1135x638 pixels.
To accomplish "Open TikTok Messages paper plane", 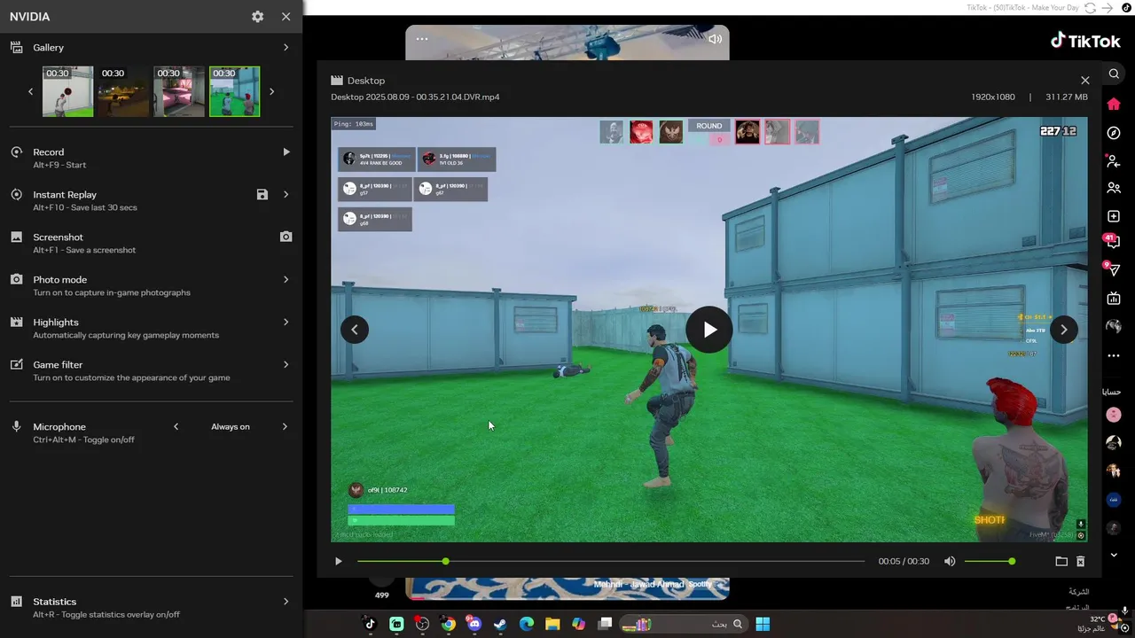I will tap(1114, 269).
